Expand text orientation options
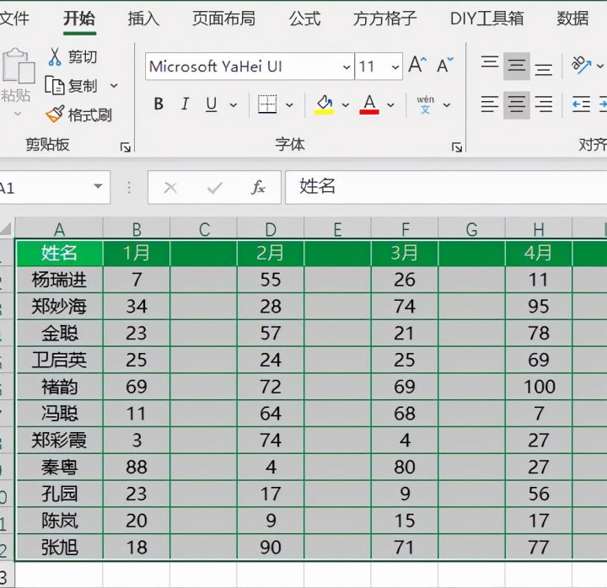607x588 pixels. click(599, 67)
